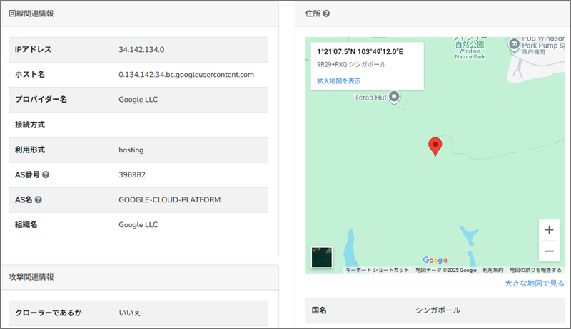The height and width of the screenshot is (329, 571).
Task: Open キーボード ショートカット on the map
Action: pos(377,270)
